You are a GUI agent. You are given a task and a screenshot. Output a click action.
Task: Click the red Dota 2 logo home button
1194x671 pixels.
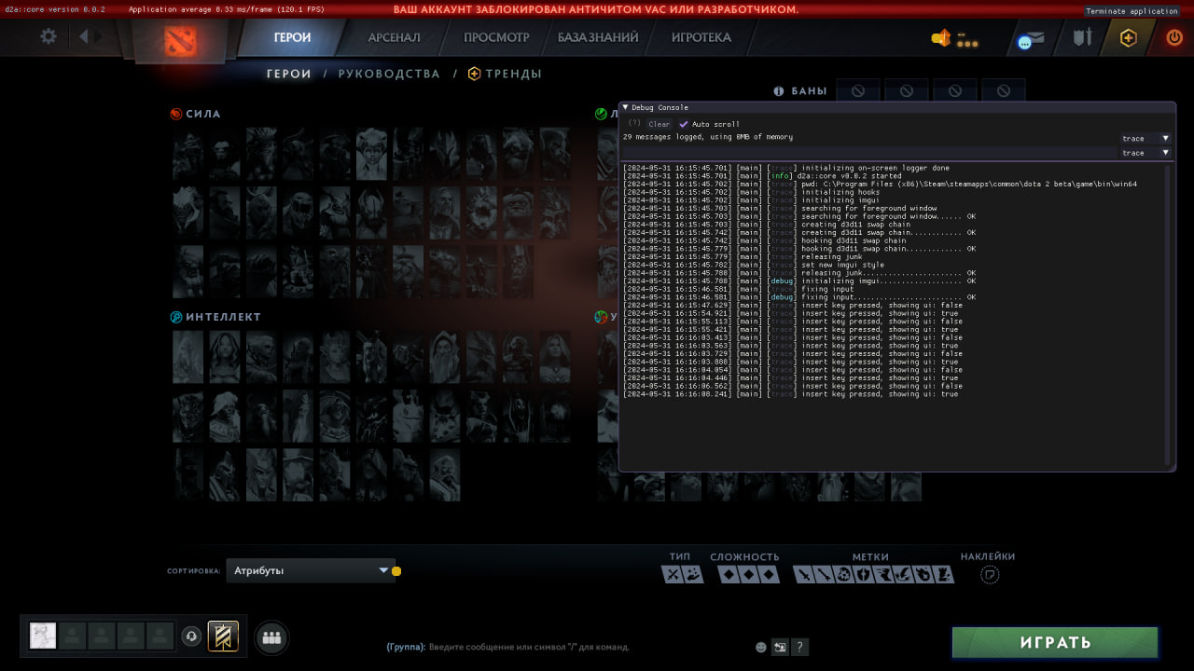click(180, 40)
